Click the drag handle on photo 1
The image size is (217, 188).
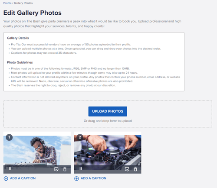10,169
